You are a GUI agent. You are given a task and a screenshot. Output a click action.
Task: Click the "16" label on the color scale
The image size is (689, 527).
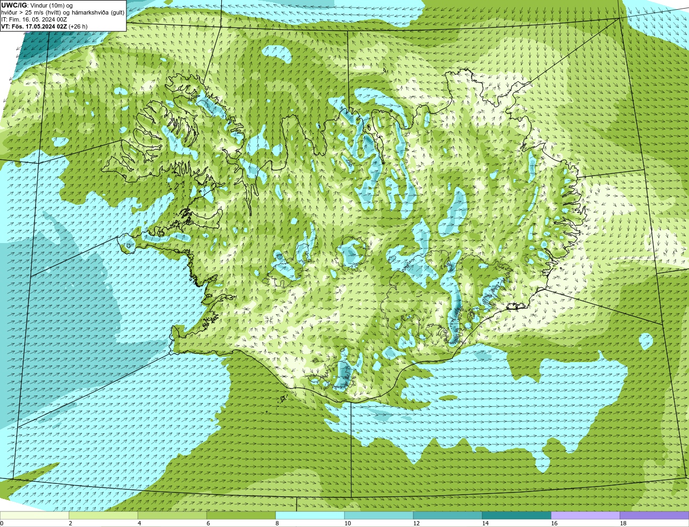pyautogui.click(x=554, y=523)
